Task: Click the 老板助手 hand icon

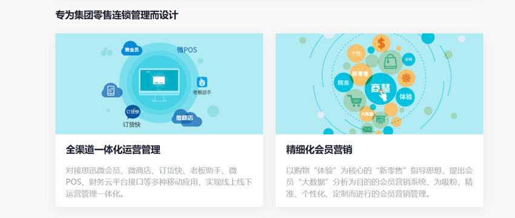Action: [x=202, y=82]
